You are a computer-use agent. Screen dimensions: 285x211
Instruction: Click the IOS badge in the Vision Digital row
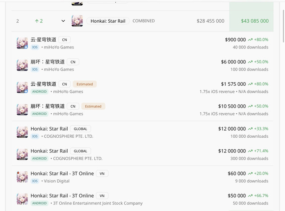click(35, 181)
